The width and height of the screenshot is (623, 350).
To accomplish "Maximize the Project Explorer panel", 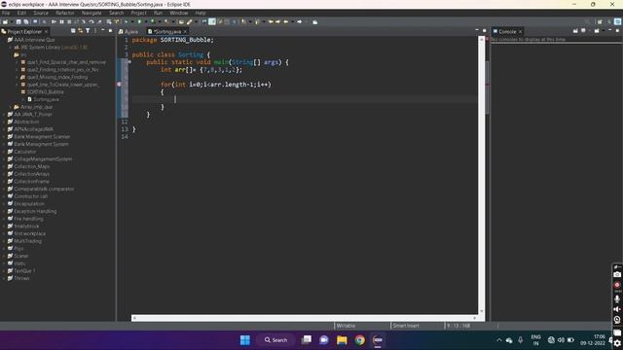I will (110, 30).
